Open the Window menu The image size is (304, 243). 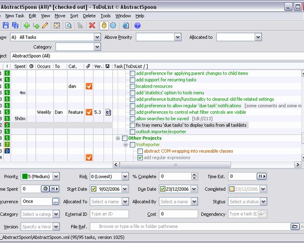tap(123, 16)
